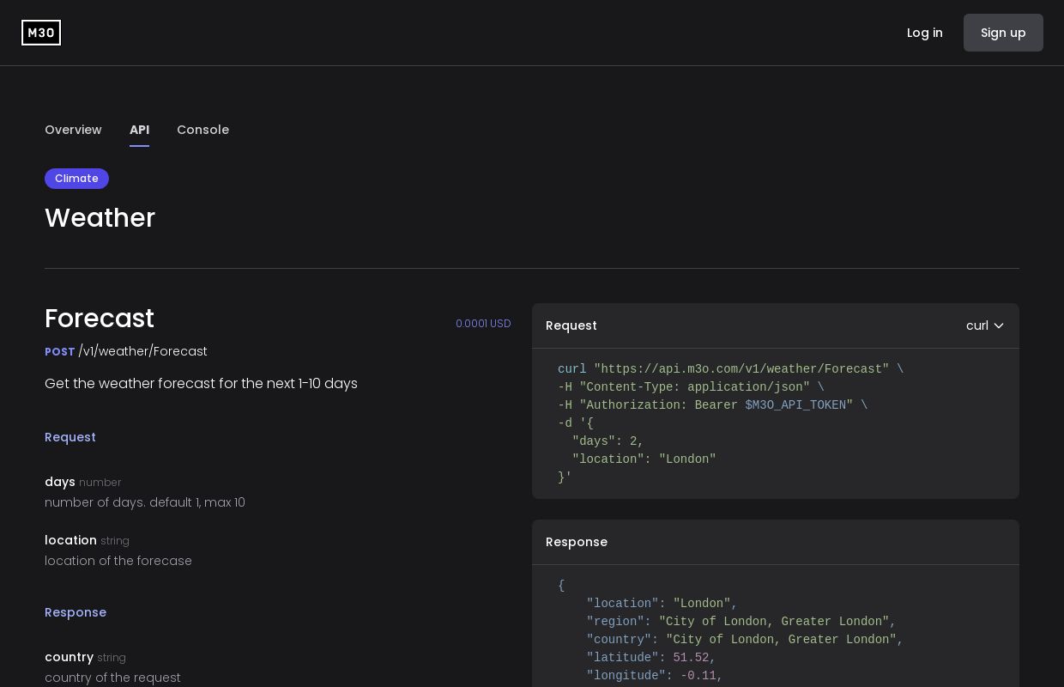This screenshot has height=687, width=1064.
Task: Click the Response code panel title
Action: coord(577,542)
